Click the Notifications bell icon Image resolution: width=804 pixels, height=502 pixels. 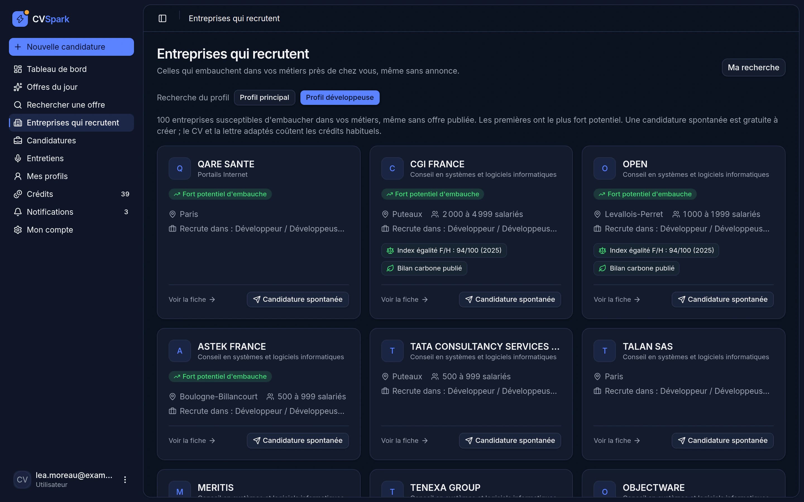[18, 212]
